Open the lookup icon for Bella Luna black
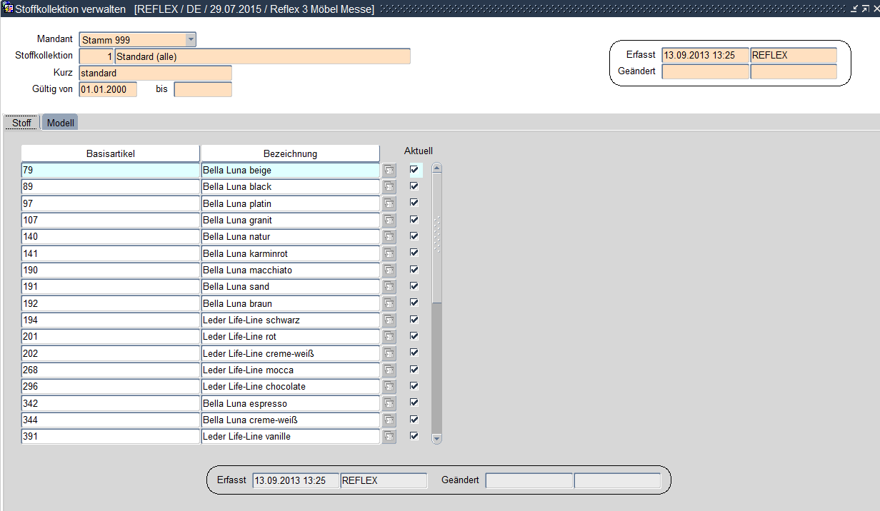The image size is (880, 511). [x=389, y=187]
